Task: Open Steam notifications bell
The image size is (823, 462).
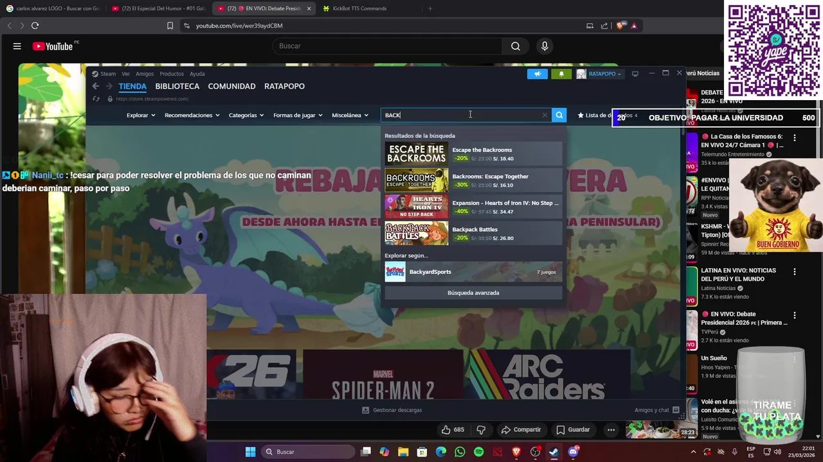Action: (x=561, y=74)
